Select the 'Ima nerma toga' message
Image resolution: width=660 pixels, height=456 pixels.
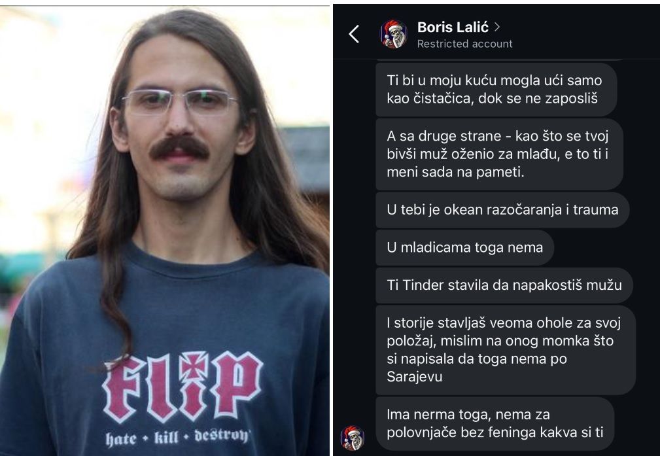coord(495,423)
